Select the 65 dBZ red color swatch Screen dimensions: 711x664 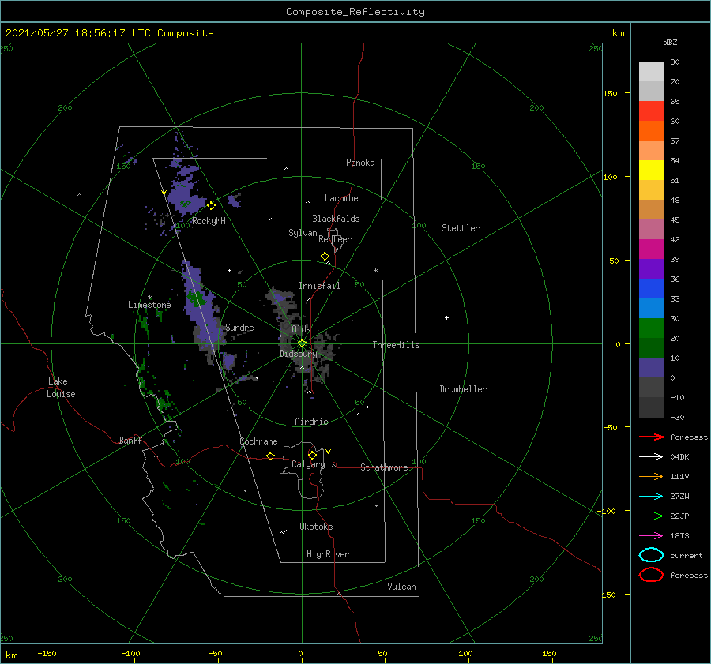(651, 111)
